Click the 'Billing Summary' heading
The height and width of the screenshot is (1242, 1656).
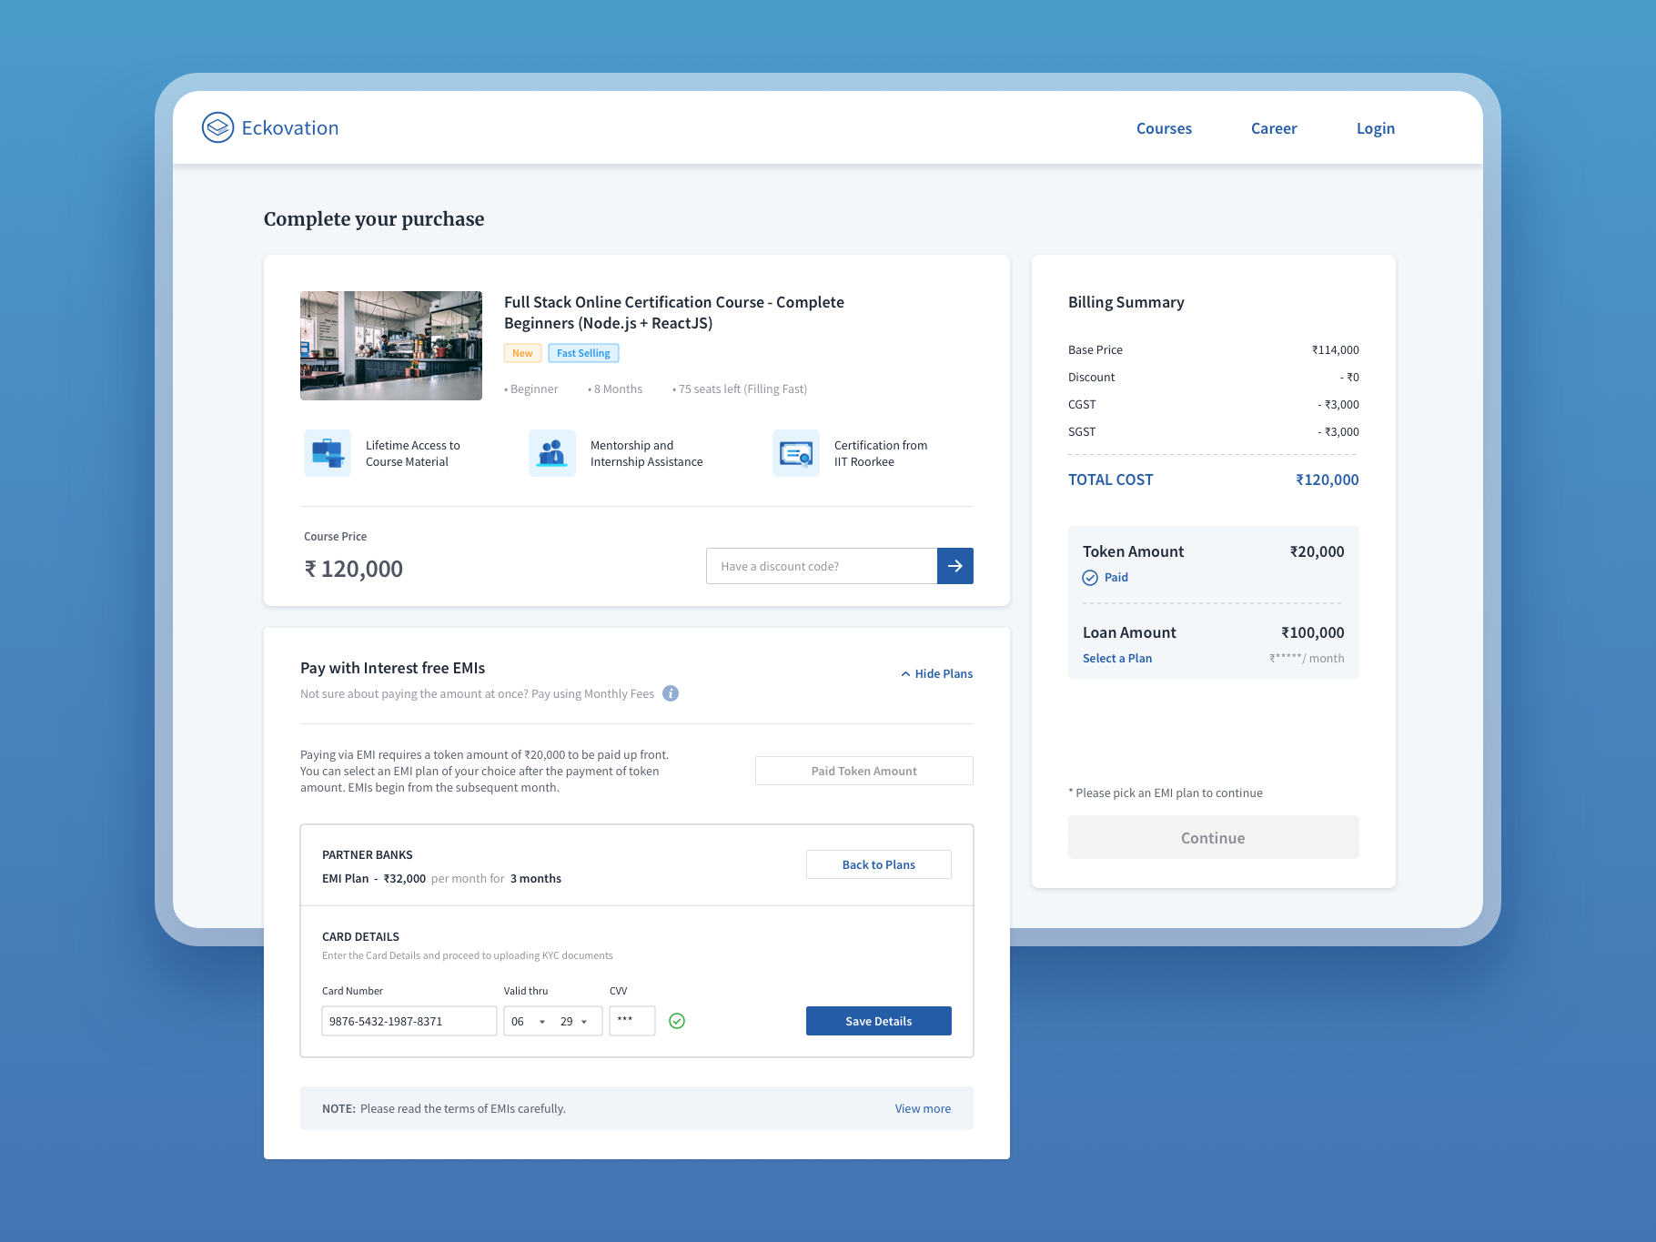tap(1126, 302)
